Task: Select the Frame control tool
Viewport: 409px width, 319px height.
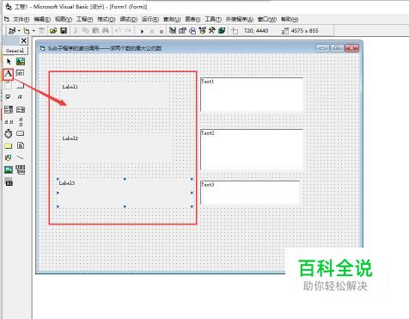Action: (9, 85)
